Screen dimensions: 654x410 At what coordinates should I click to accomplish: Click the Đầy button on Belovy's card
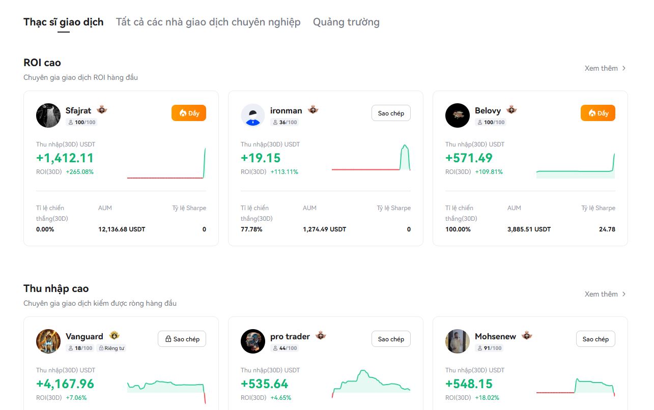[598, 113]
